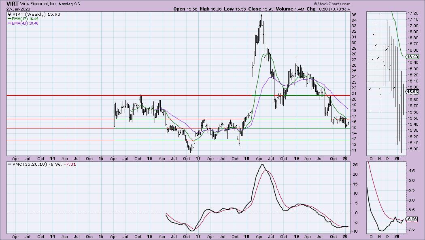The width and height of the screenshot is (425, 240).
Task: Click the thick red resistance line near 21
Action: coord(178,95)
